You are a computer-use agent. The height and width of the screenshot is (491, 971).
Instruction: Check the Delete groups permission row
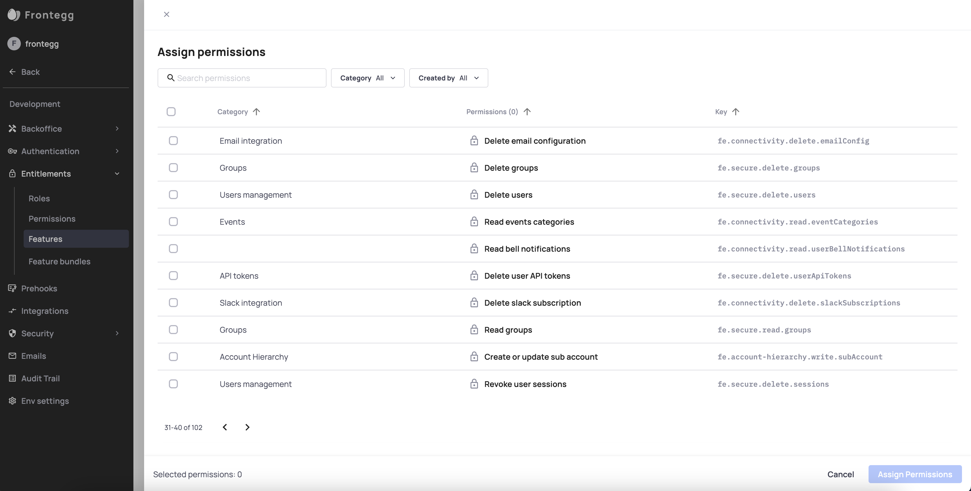click(173, 168)
